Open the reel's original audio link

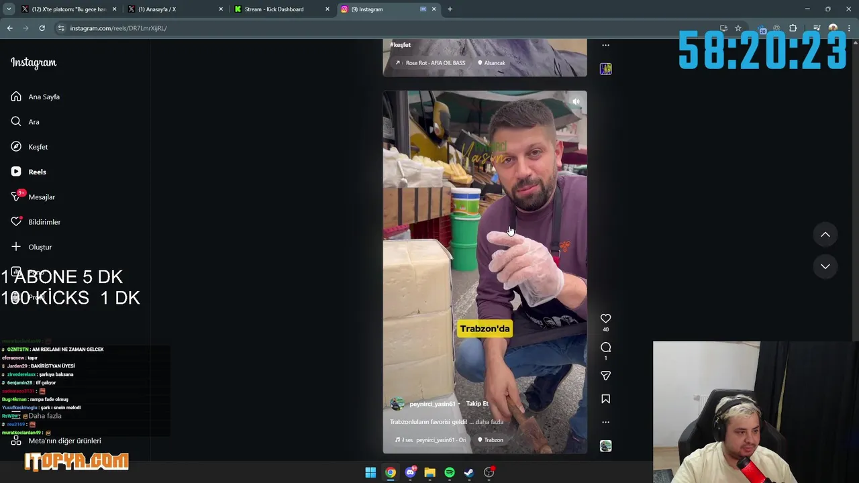coord(430,440)
